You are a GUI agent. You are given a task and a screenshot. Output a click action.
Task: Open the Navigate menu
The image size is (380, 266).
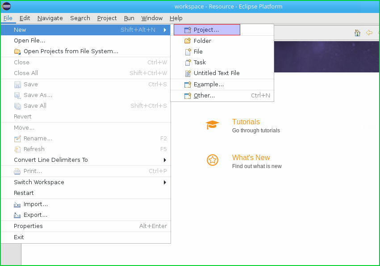tap(50, 18)
